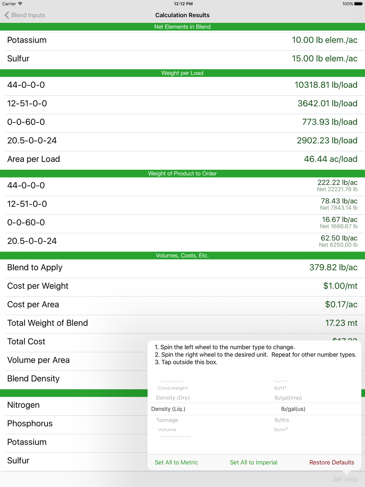
Task: Select Tonnage in left picker wheel
Action: [x=167, y=420]
